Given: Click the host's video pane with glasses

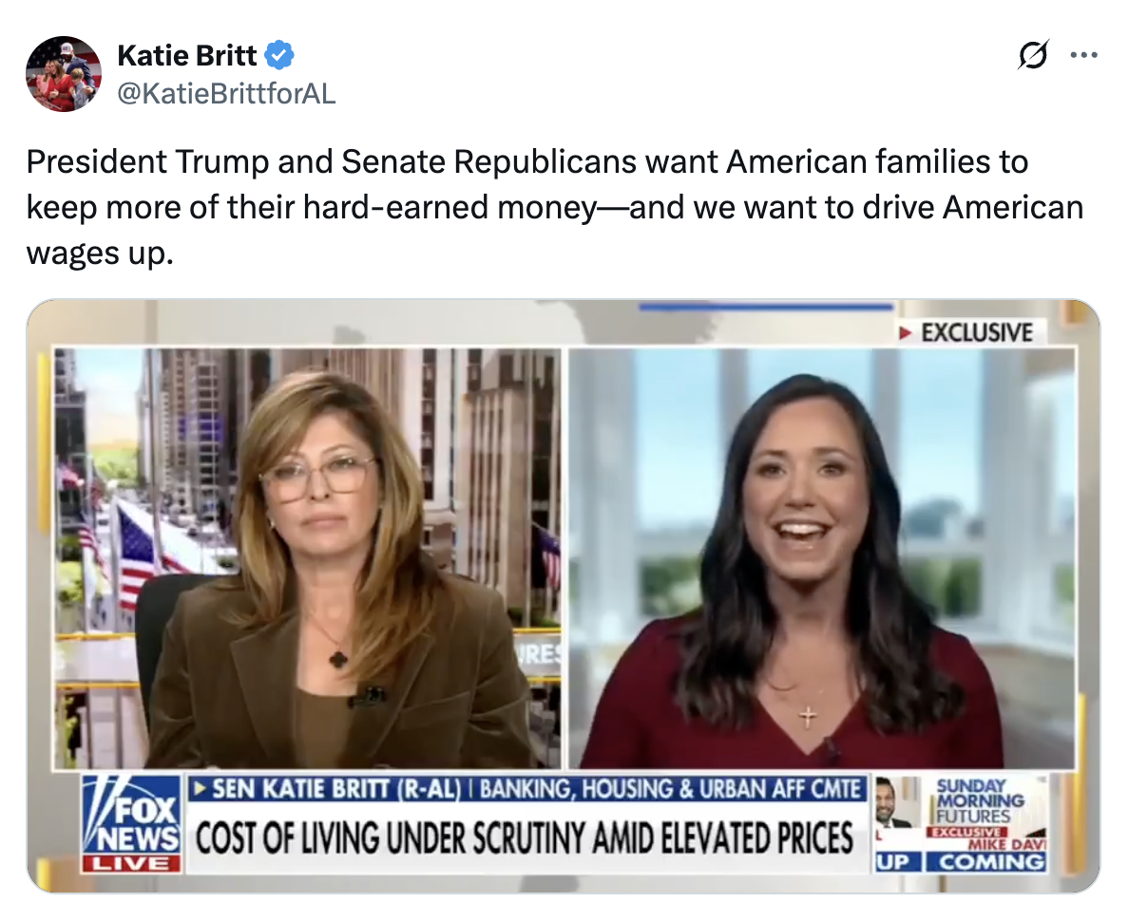Looking at the screenshot, I should [x=308, y=558].
